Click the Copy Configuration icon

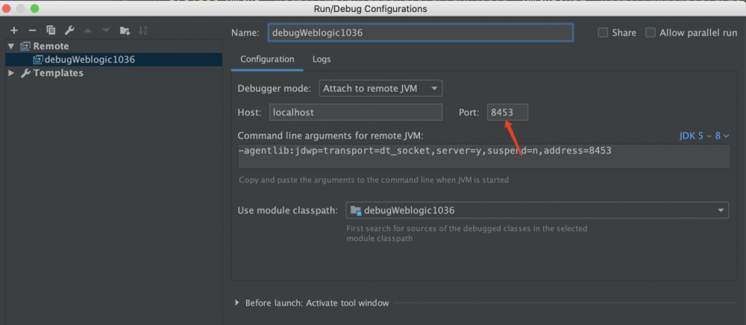(x=51, y=31)
